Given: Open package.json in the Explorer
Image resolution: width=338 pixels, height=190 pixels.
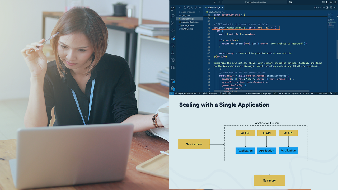Looking at the screenshot, I should 187,25.
